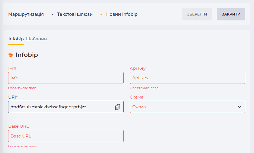The height and width of the screenshot is (153, 254).
Task: Click the Infobip section heading
Action: click(27, 55)
